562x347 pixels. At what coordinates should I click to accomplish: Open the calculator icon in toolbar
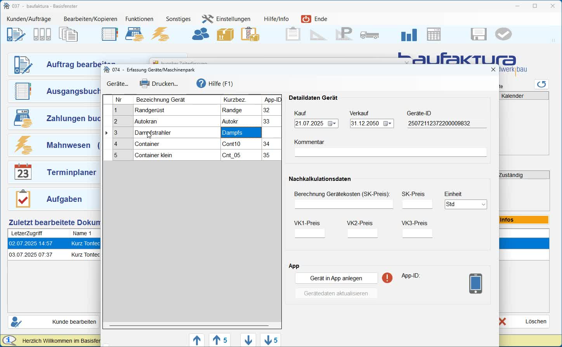434,35
